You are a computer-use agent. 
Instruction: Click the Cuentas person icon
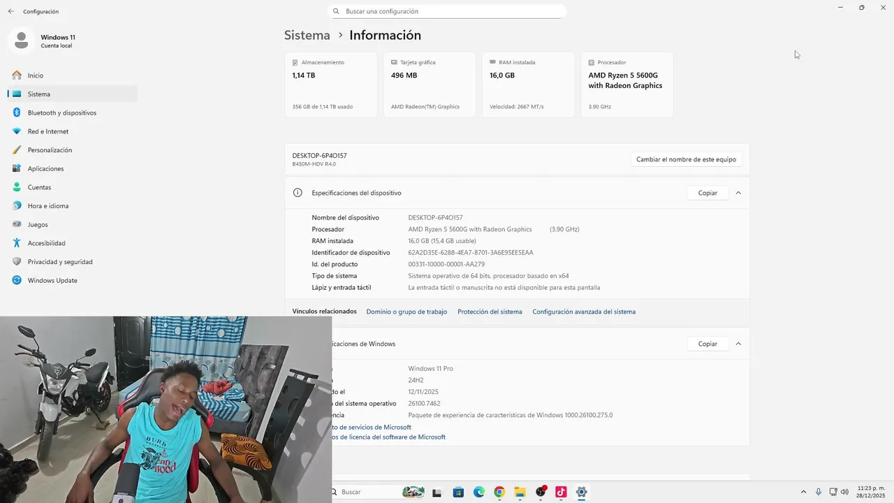pyautogui.click(x=17, y=187)
